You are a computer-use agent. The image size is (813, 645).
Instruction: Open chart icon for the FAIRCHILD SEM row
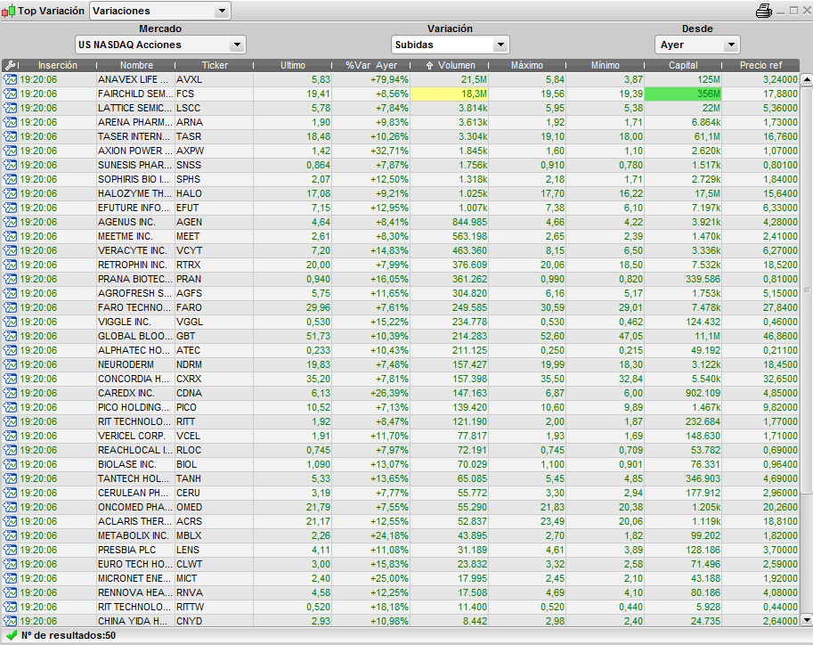pos(10,94)
